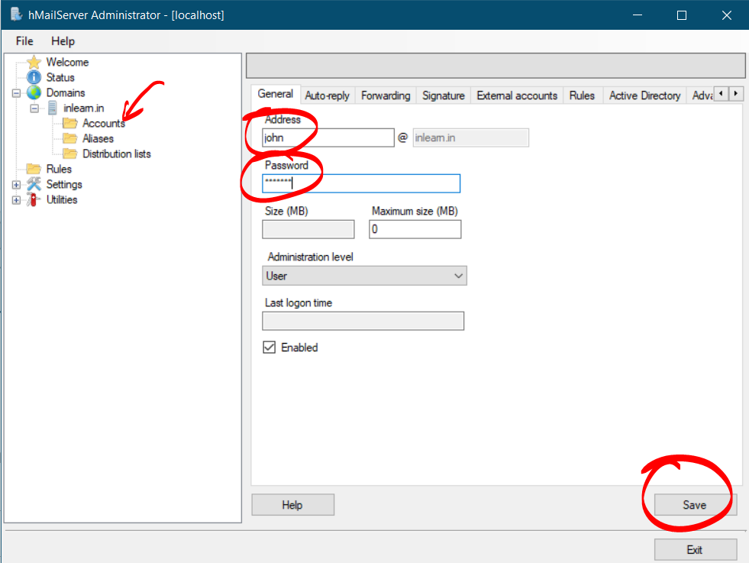Select Settings in the navigation tree
The image size is (749, 563).
coord(64,184)
